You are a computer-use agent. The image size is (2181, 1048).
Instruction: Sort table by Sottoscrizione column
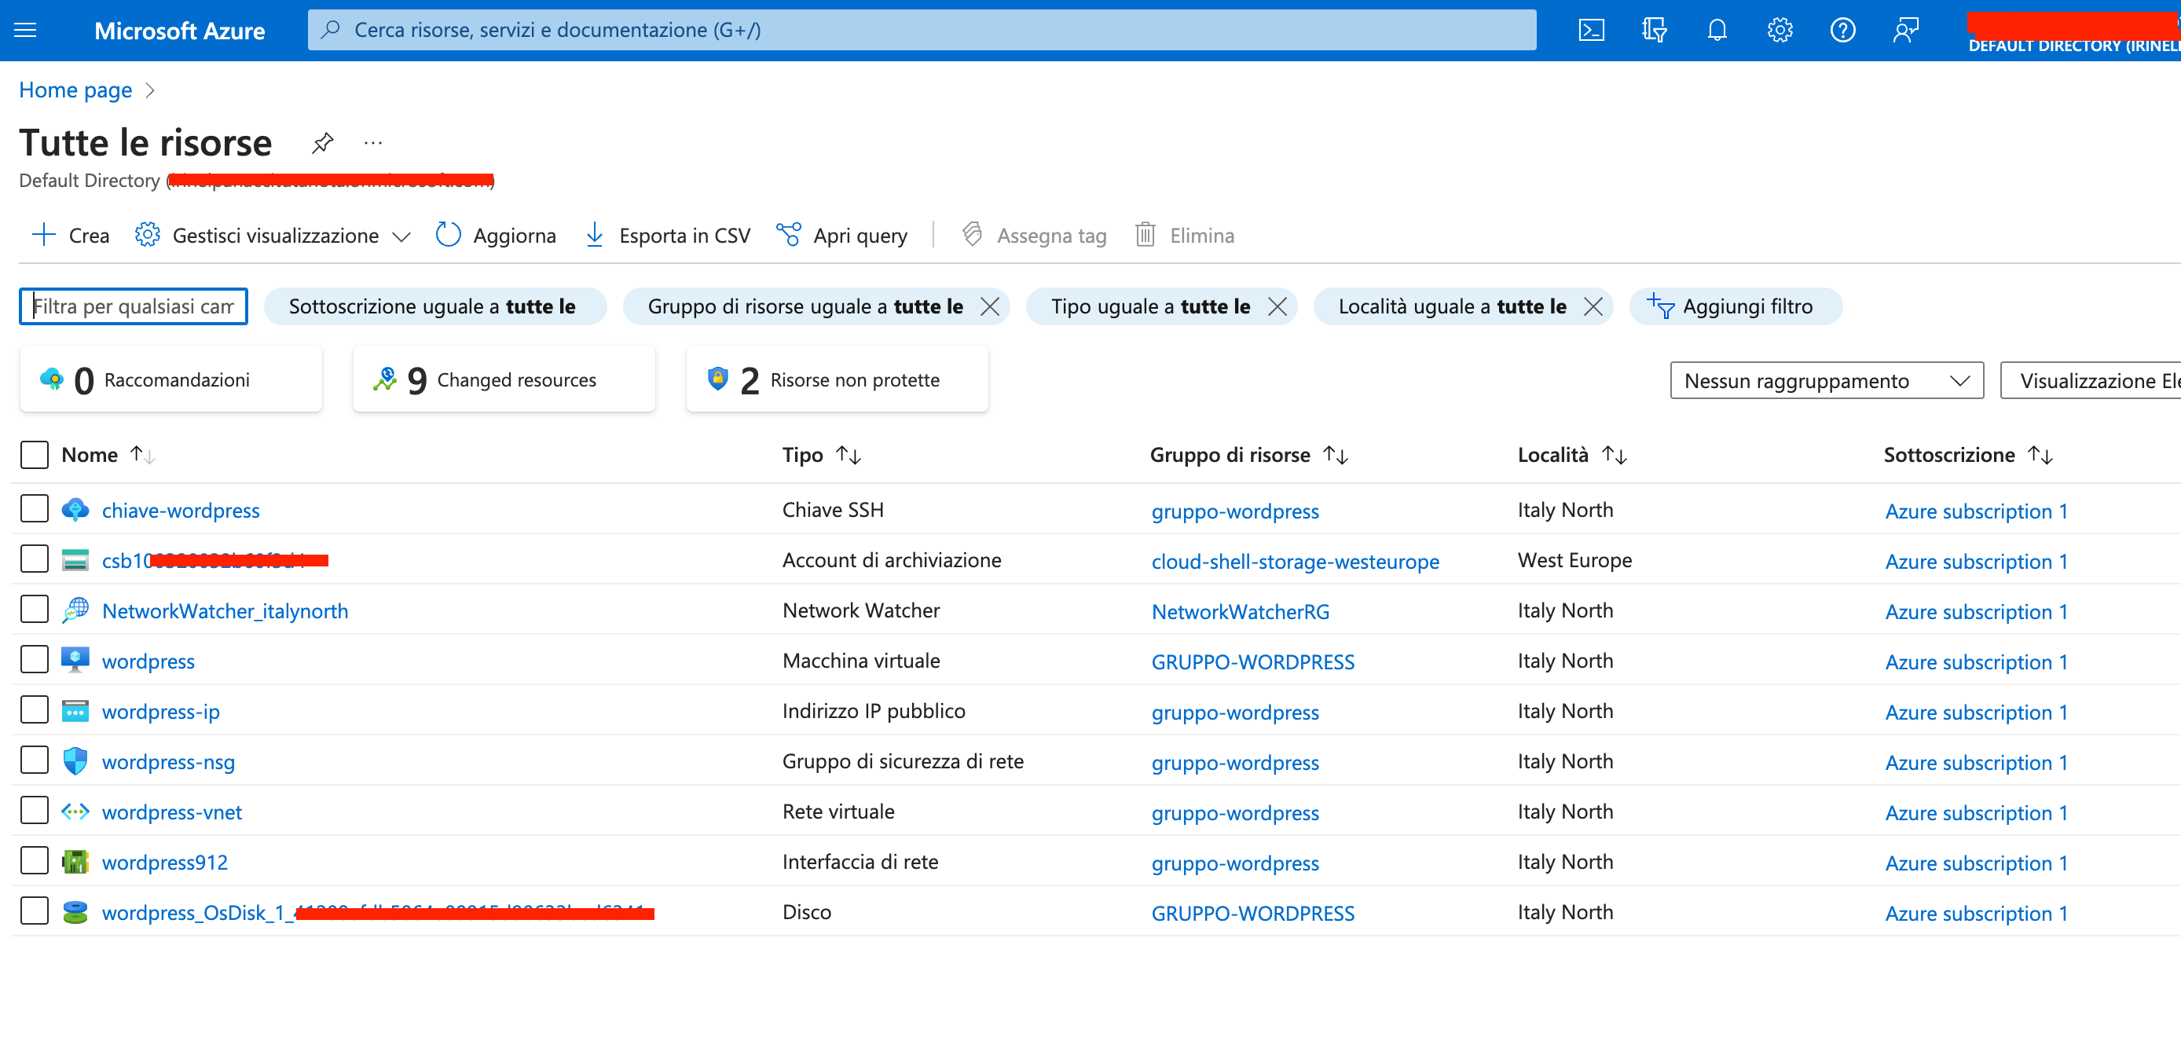pyautogui.click(x=1967, y=456)
